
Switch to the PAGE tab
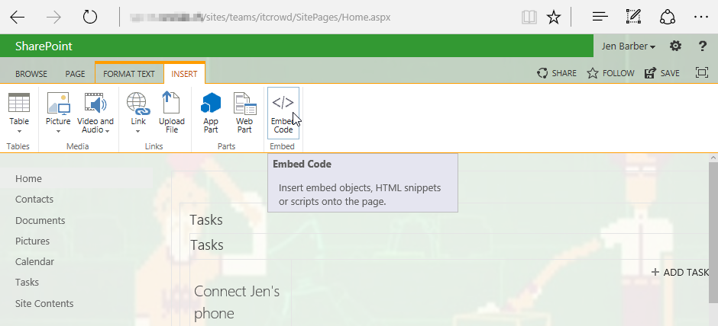coord(75,74)
